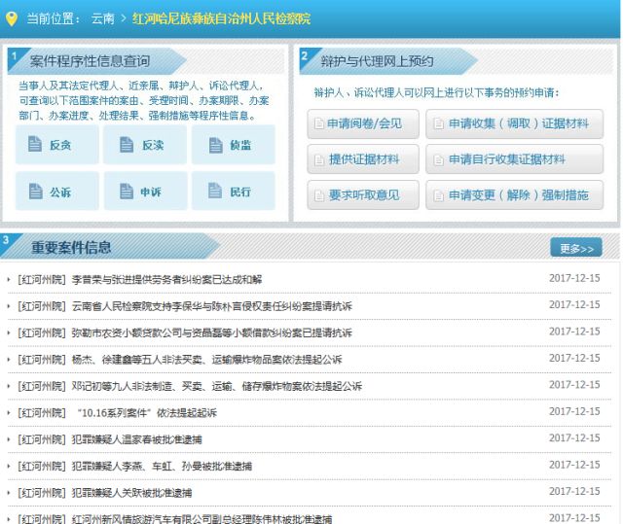Viewport: 623px width, 524px height.
Task: Click the 申请阅卷/会见 button
Action: pos(363,123)
